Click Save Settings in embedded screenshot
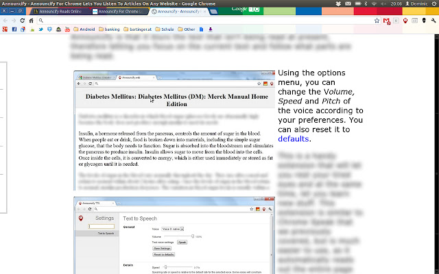The width and height of the screenshot is (439, 274). click(x=162, y=248)
